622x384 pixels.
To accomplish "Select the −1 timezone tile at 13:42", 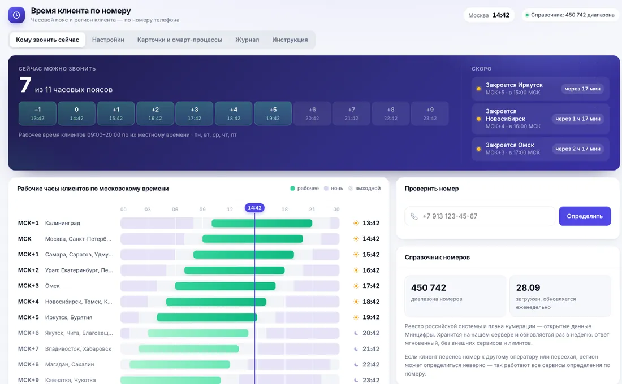I will (x=37, y=114).
